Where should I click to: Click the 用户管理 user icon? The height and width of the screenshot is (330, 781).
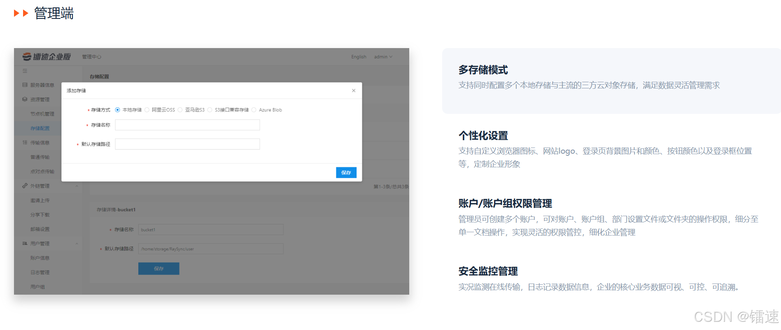[x=25, y=243]
